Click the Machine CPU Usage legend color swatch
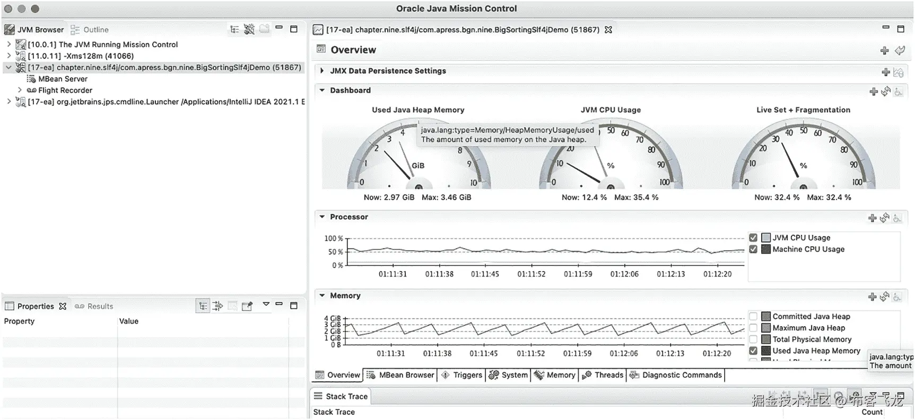 click(766, 249)
